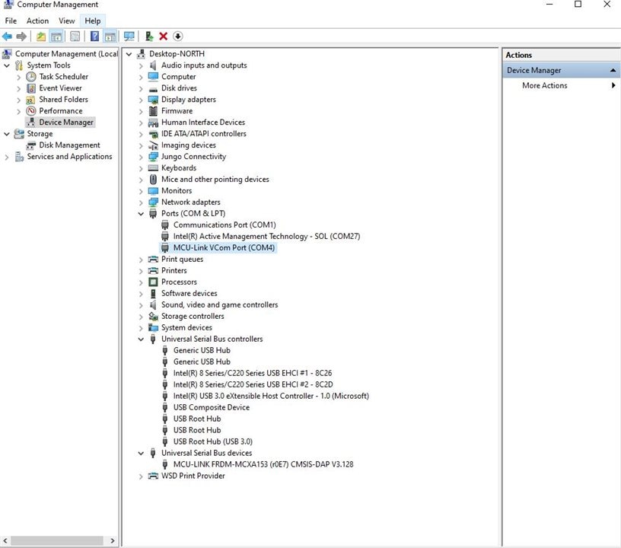Select Disk Management in the tree
The height and width of the screenshot is (548, 621).
69,145
